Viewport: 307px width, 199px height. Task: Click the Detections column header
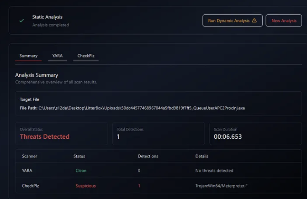pos(148,156)
